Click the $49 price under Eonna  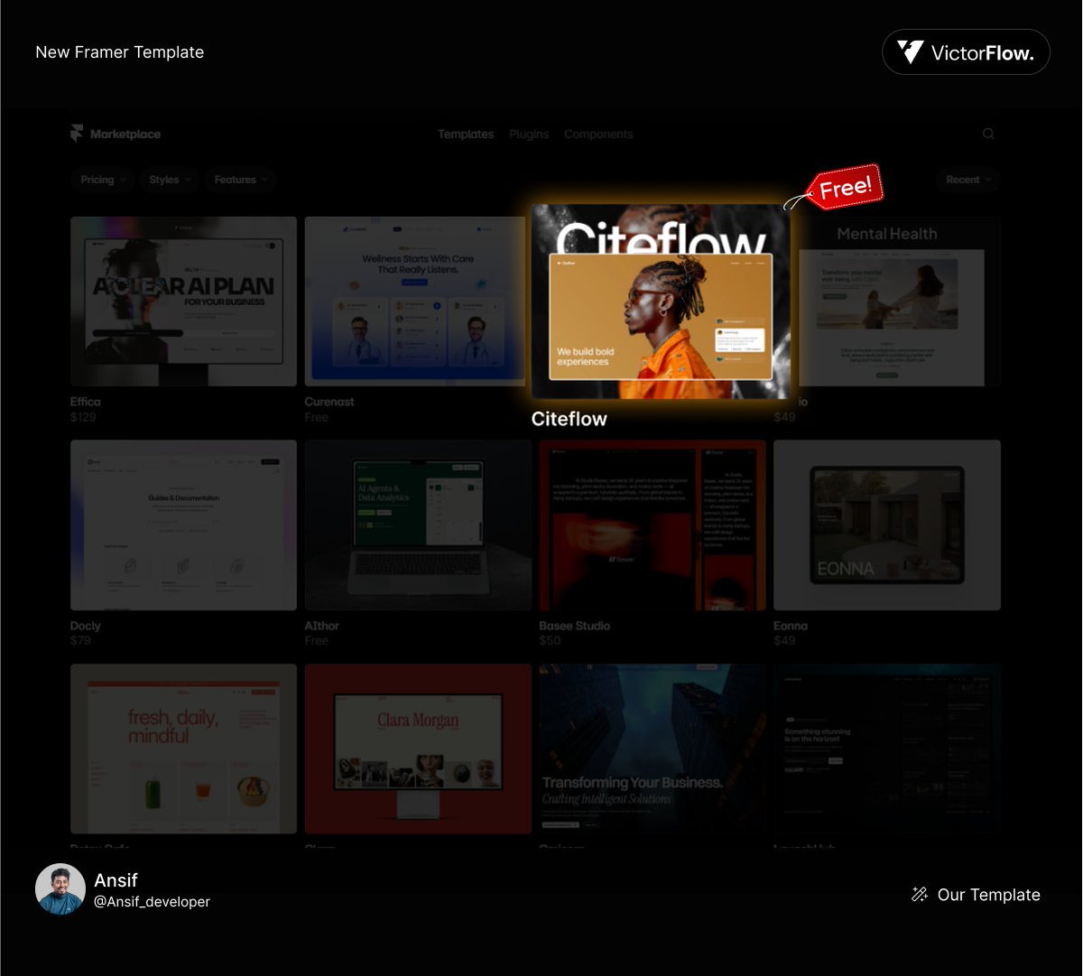(x=785, y=641)
